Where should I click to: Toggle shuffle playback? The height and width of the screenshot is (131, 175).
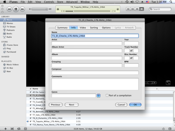(12, 129)
